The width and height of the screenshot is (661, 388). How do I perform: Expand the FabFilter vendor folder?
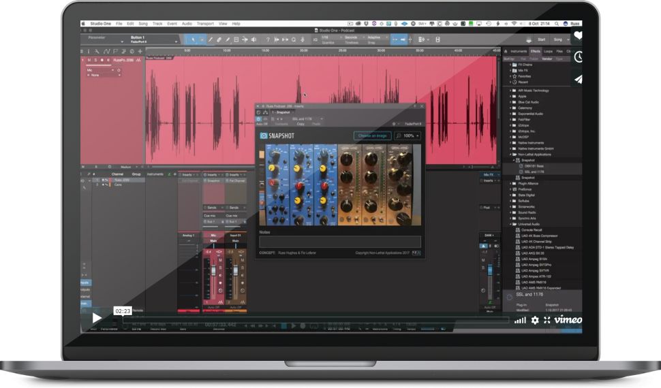pyautogui.click(x=510, y=120)
